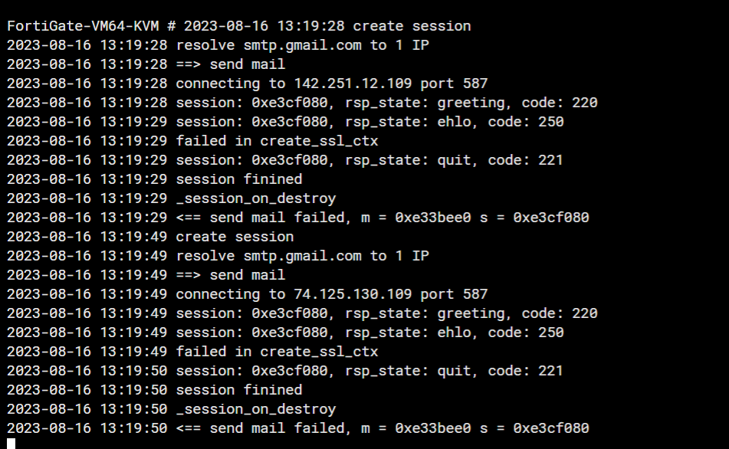Click "failed in create_ssl_ctx" at 13:19:49
Screen dimensions: 729x449
(277, 352)
